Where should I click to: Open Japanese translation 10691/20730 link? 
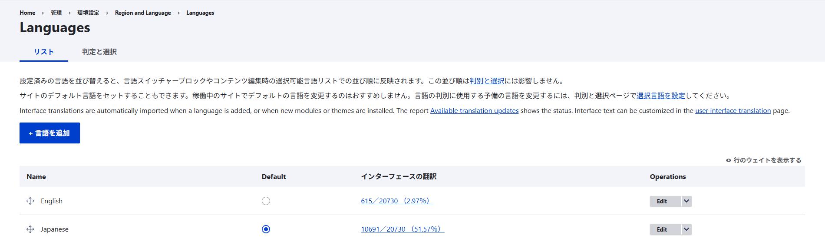[402, 229]
